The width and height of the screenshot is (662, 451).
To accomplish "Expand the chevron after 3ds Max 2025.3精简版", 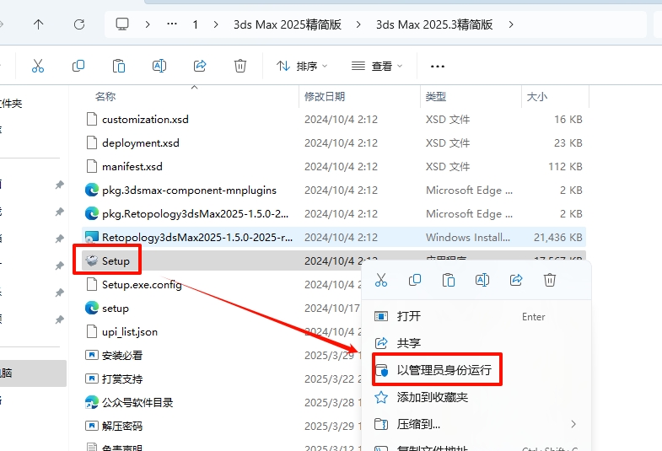I will (511, 24).
